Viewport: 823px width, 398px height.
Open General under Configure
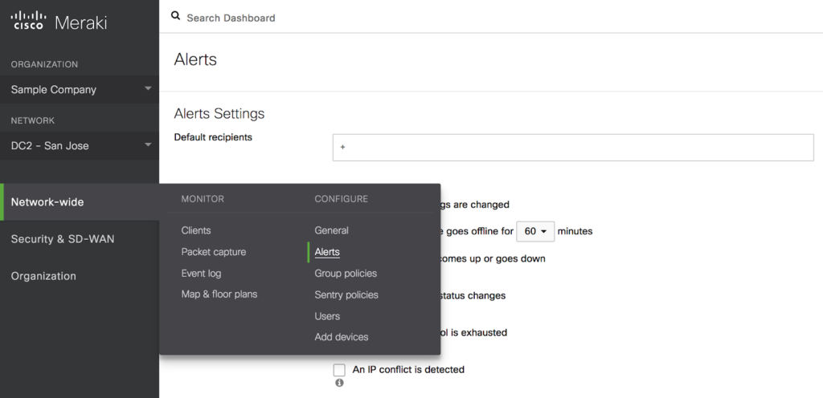pos(331,230)
